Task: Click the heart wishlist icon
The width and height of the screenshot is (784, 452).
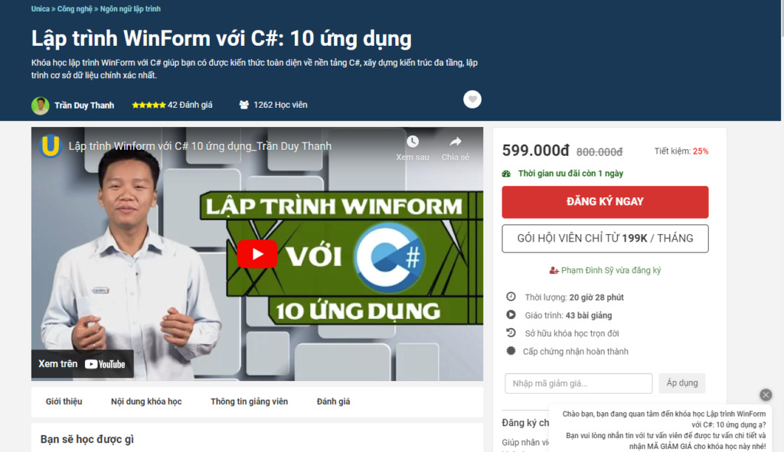Action: [x=472, y=99]
